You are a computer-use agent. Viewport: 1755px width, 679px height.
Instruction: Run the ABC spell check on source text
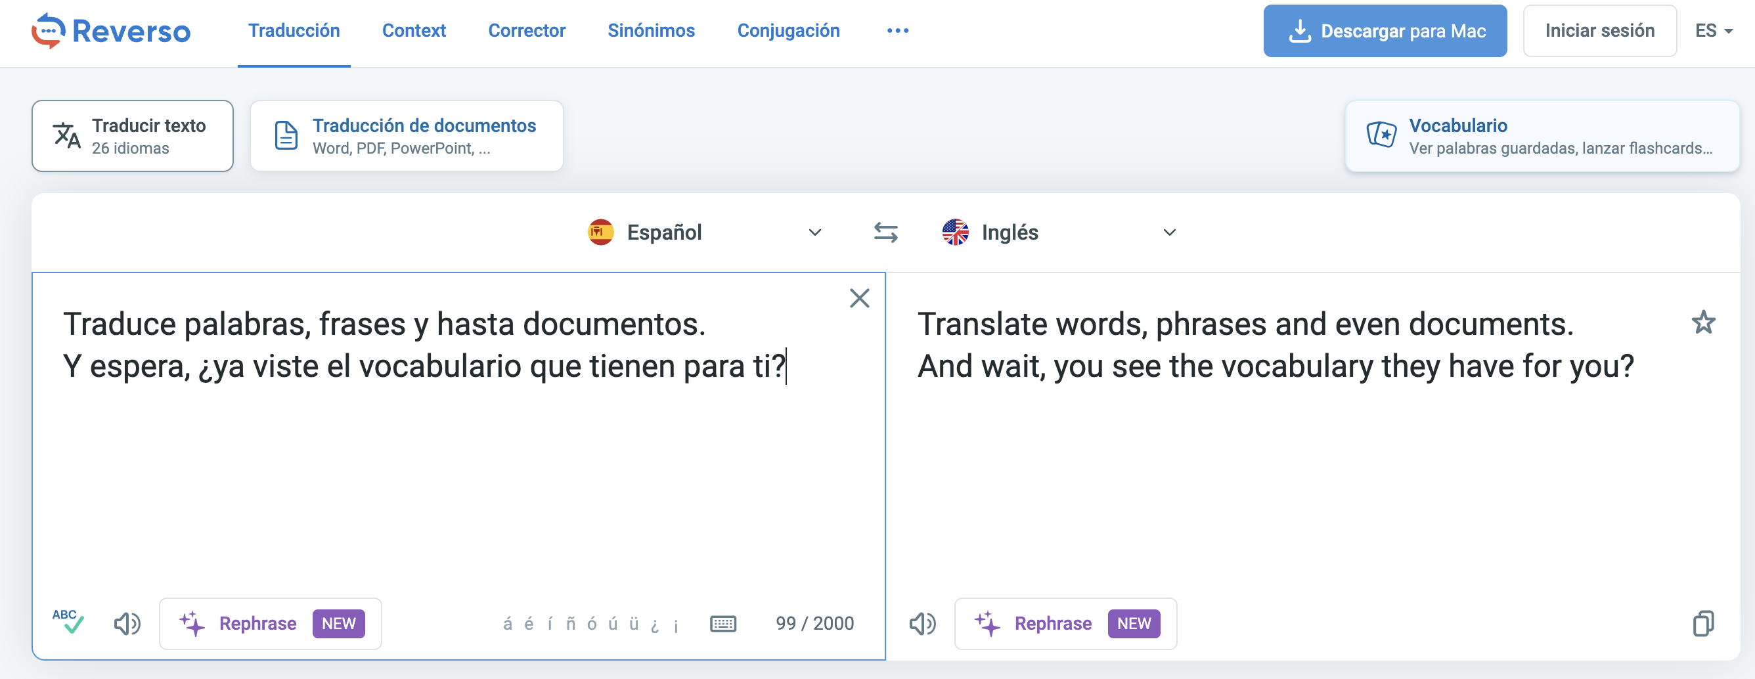(68, 623)
